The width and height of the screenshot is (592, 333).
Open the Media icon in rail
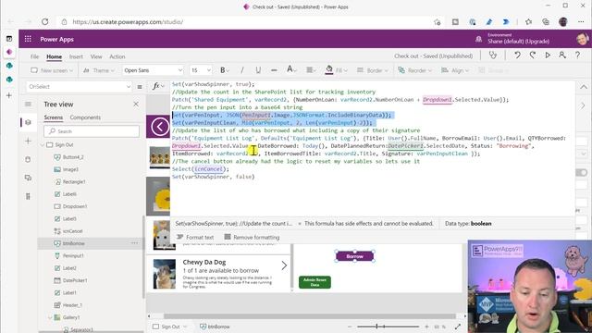28,178
